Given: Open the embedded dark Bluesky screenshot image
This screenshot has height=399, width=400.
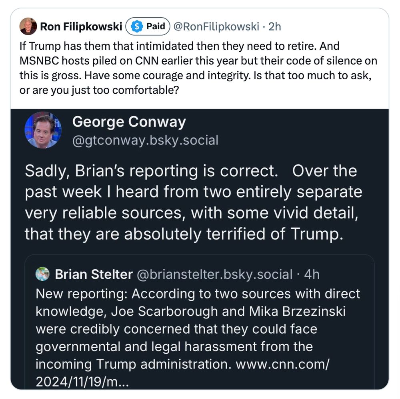Looking at the screenshot, I should point(200,249).
